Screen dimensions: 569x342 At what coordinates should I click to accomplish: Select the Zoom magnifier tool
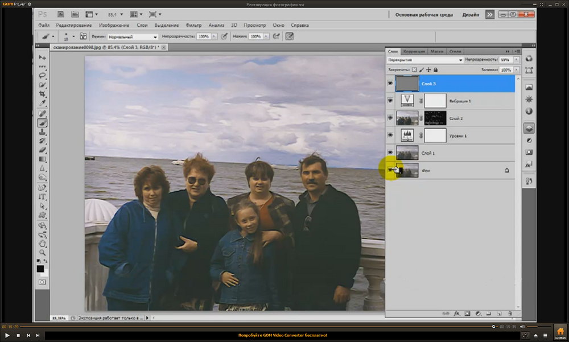click(x=42, y=252)
